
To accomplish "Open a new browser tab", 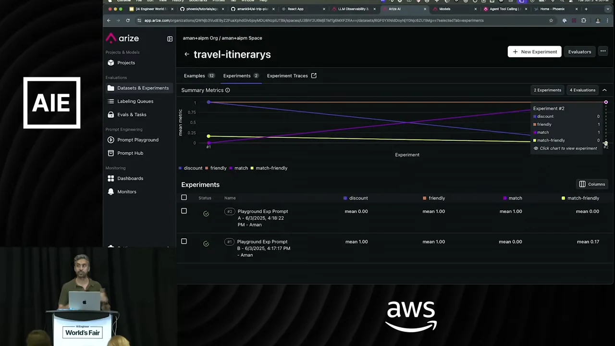I will click(x=586, y=9).
